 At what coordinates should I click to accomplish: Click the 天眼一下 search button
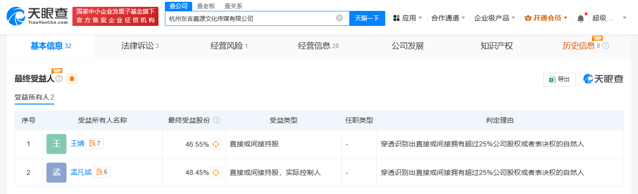click(x=367, y=18)
